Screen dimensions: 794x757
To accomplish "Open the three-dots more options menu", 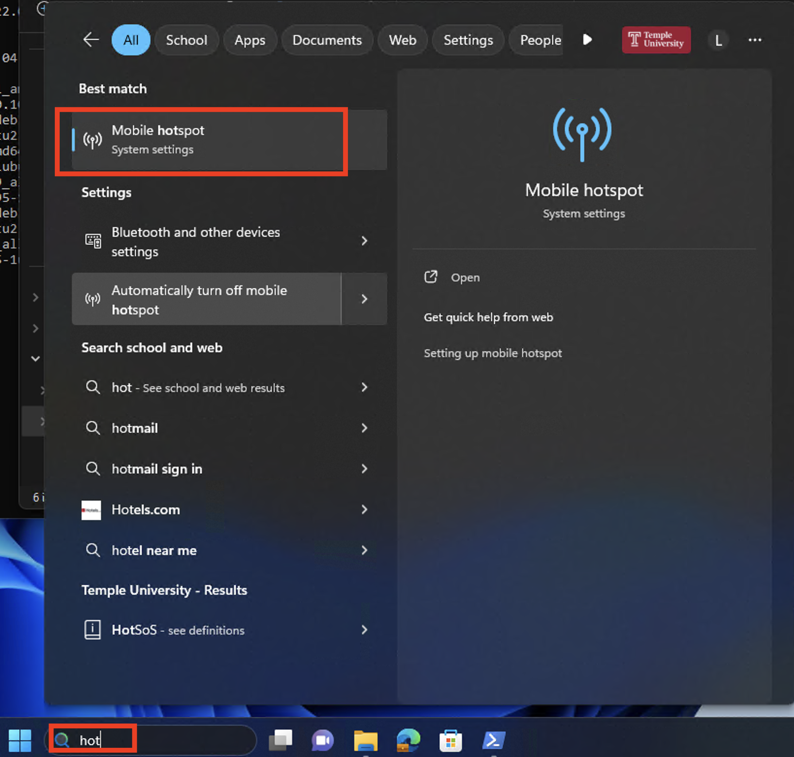I will tap(755, 40).
